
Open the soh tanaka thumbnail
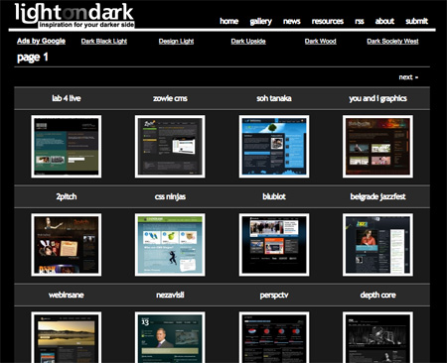(x=274, y=147)
